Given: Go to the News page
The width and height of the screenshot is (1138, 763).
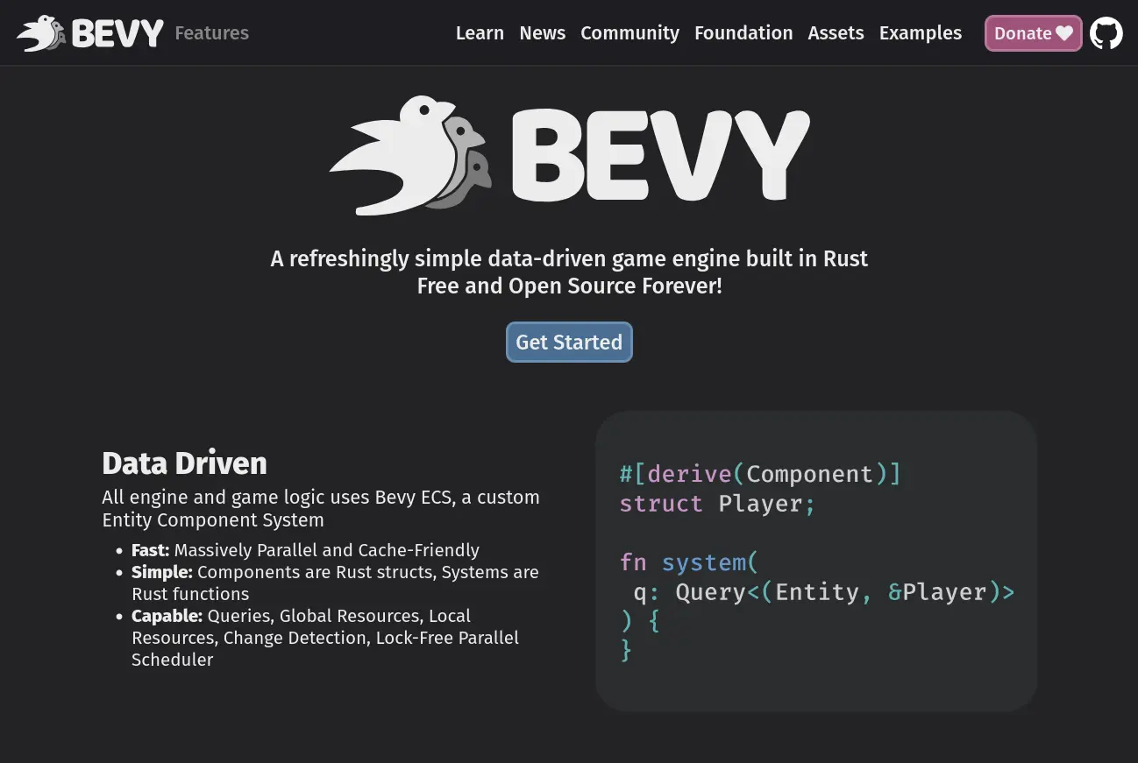Looking at the screenshot, I should [x=542, y=33].
